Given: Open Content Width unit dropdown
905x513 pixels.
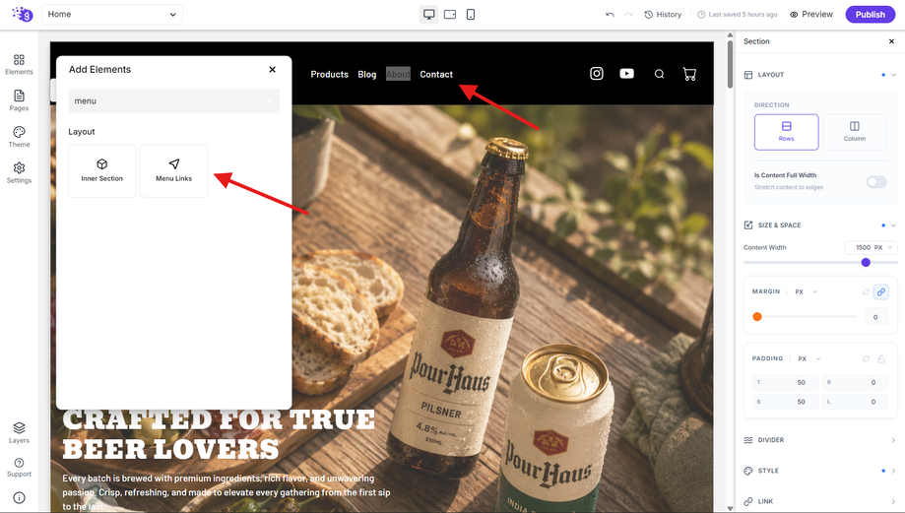Looking at the screenshot, I should coord(883,247).
